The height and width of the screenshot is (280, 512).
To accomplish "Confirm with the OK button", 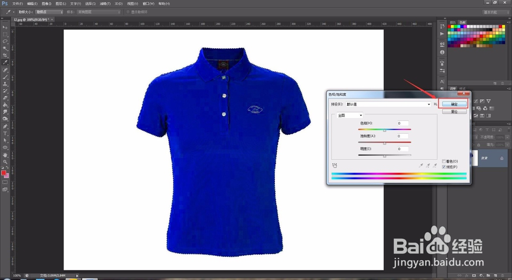I will [x=454, y=104].
